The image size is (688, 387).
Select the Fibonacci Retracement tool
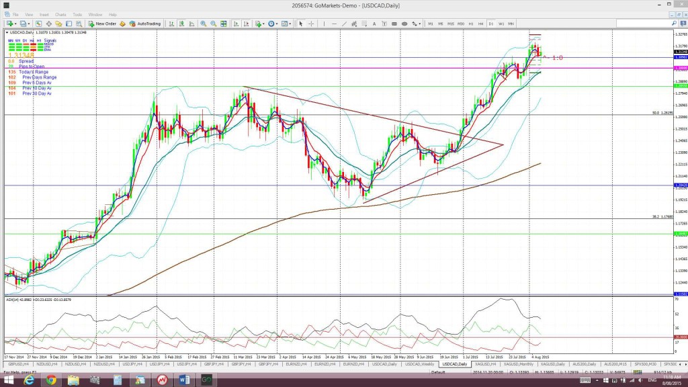click(x=364, y=24)
